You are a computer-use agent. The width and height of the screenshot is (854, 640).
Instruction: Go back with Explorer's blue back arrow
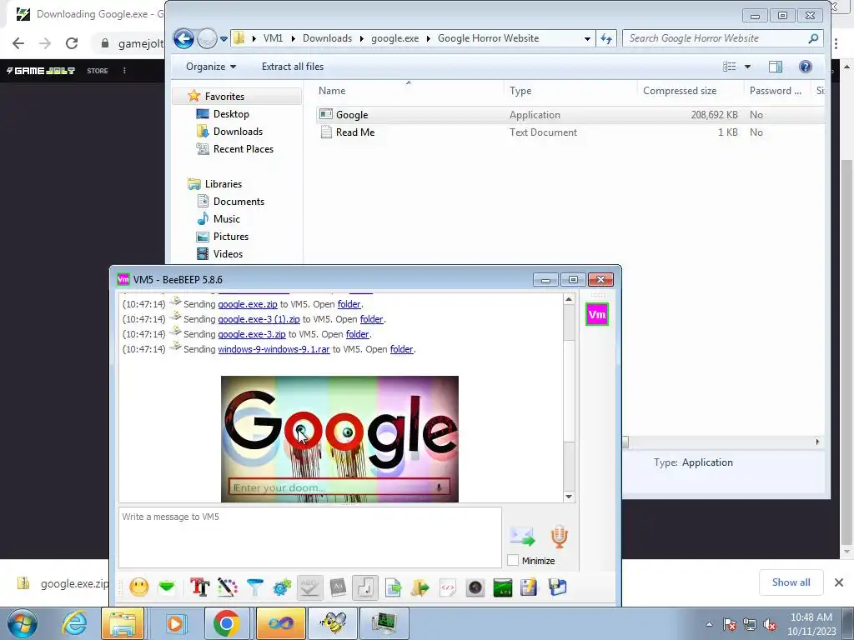(x=183, y=38)
